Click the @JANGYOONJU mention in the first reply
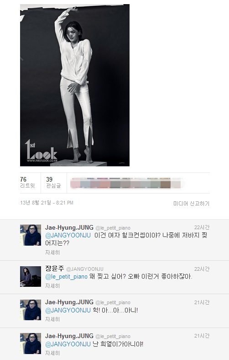Image resolution: width=229 pixels, height=360 pixels. [x=68, y=235]
